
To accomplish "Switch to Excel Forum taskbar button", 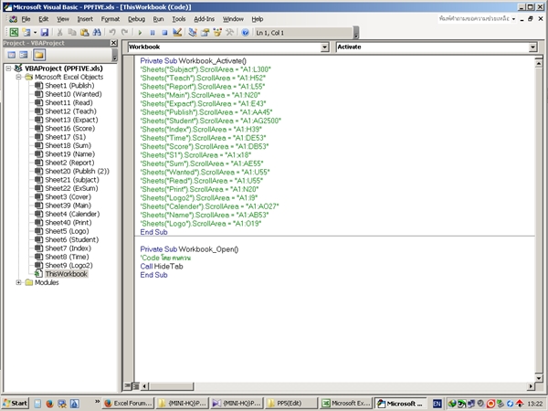I will pos(126,403).
